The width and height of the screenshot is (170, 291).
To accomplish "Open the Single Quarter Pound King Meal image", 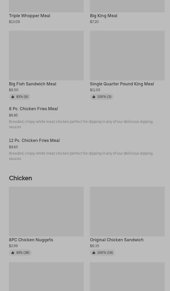I will (127, 56).
